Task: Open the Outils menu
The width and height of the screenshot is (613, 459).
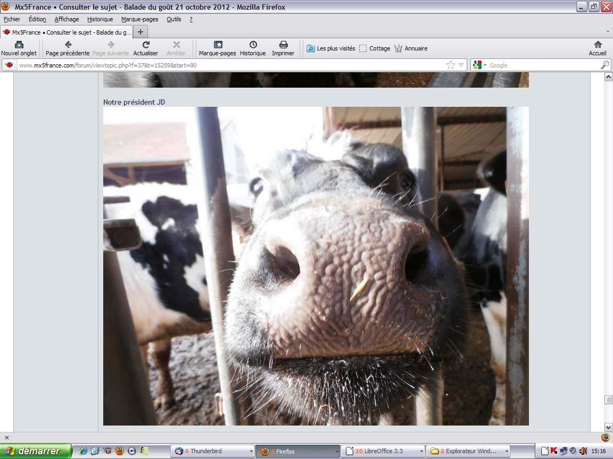Action: (174, 19)
